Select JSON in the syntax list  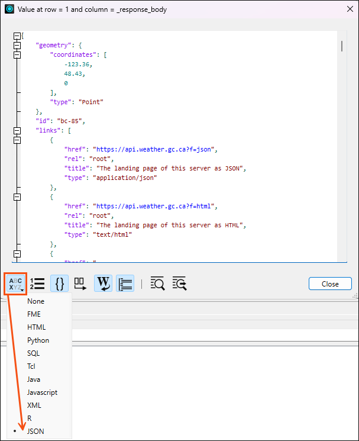(35, 431)
